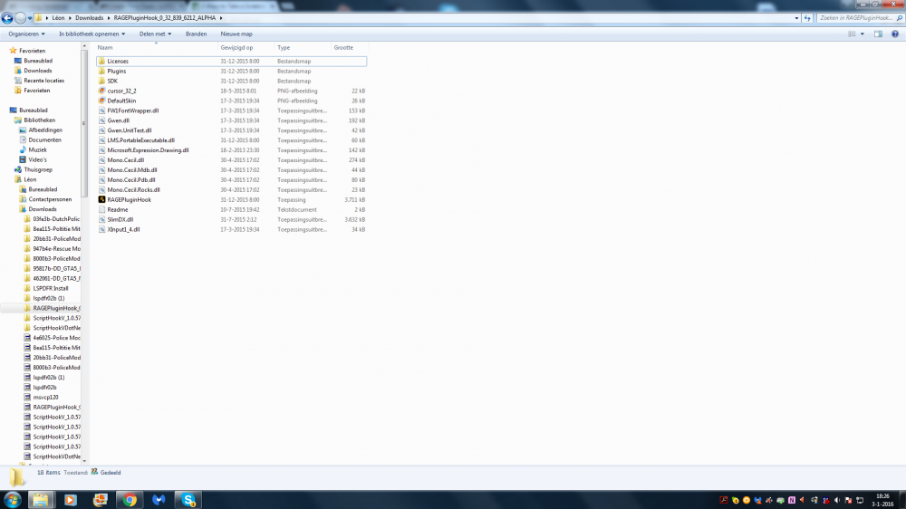Select Bureaublad under Favorieten
This screenshot has height=509, width=906.
tap(37, 61)
